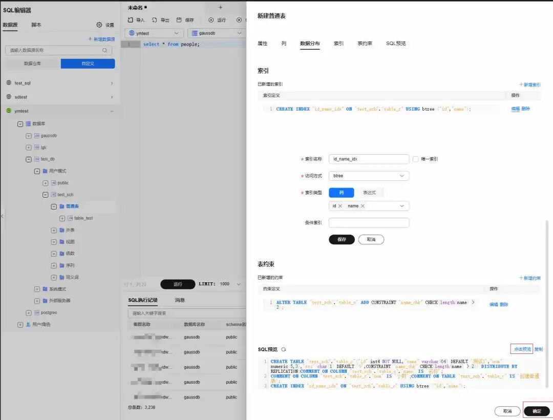Click the black 保存 button for index
The image size is (553, 420).
(342, 239)
